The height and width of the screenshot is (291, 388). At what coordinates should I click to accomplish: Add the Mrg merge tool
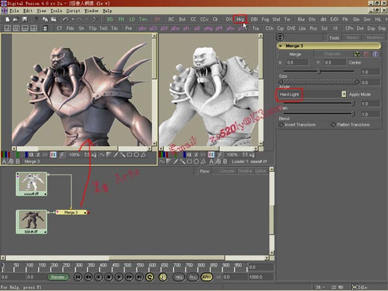pos(240,19)
